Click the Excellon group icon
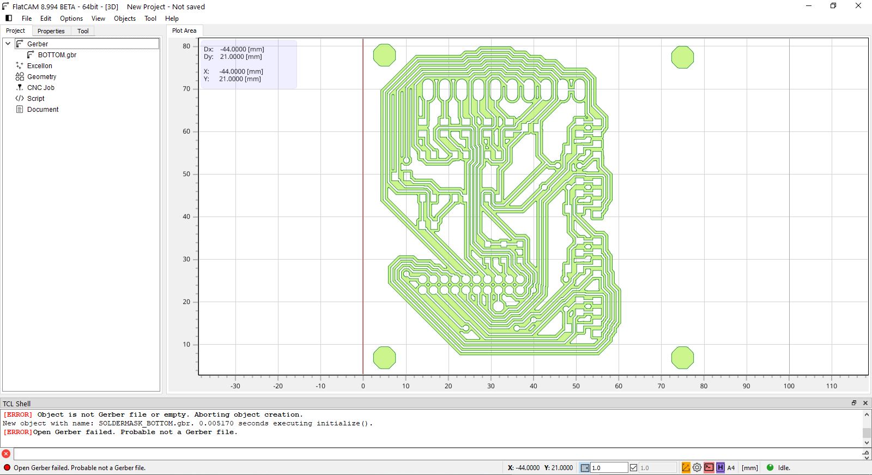 pos(20,65)
